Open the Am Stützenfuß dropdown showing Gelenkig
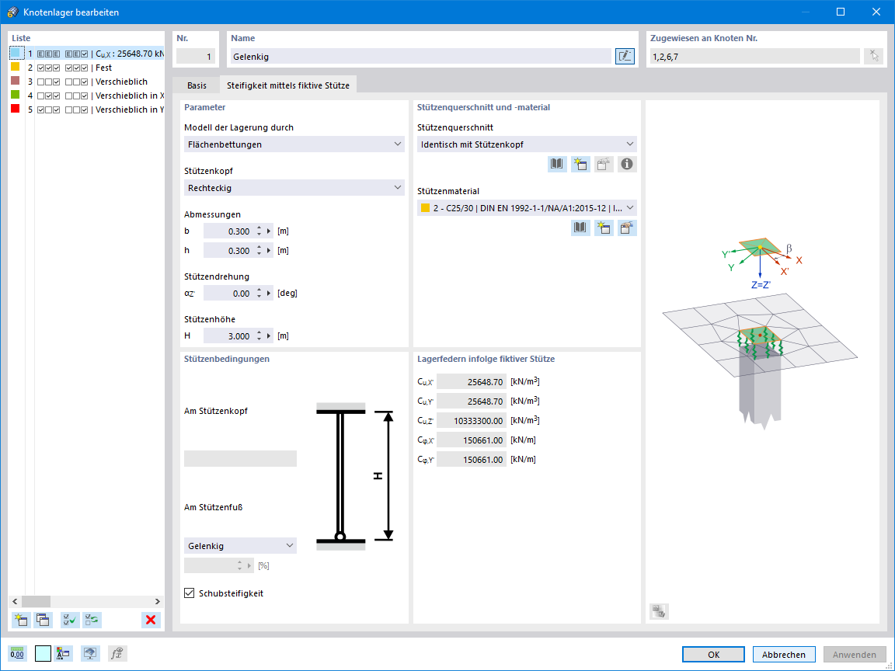The width and height of the screenshot is (895, 671). (240, 545)
